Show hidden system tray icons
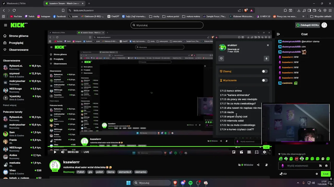The height and width of the screenshot is (187, 334). tap(298, 183)
